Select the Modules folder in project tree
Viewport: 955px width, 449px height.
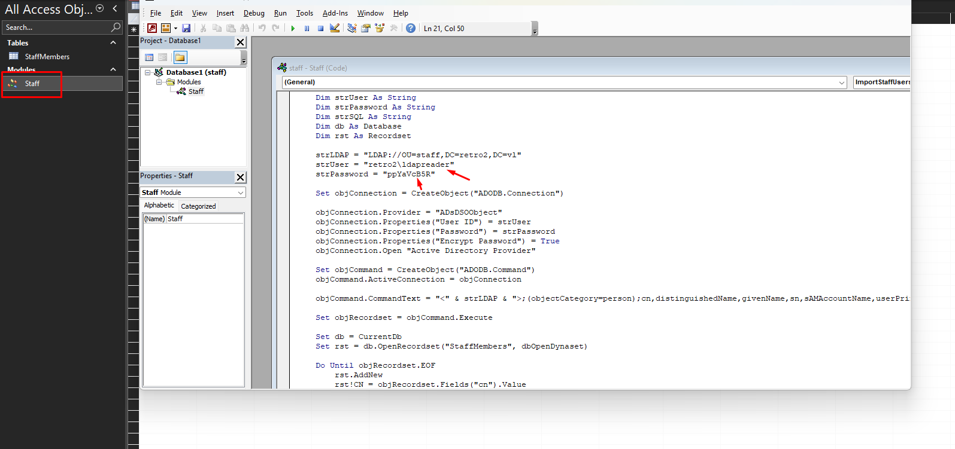(x=189, y=82)
